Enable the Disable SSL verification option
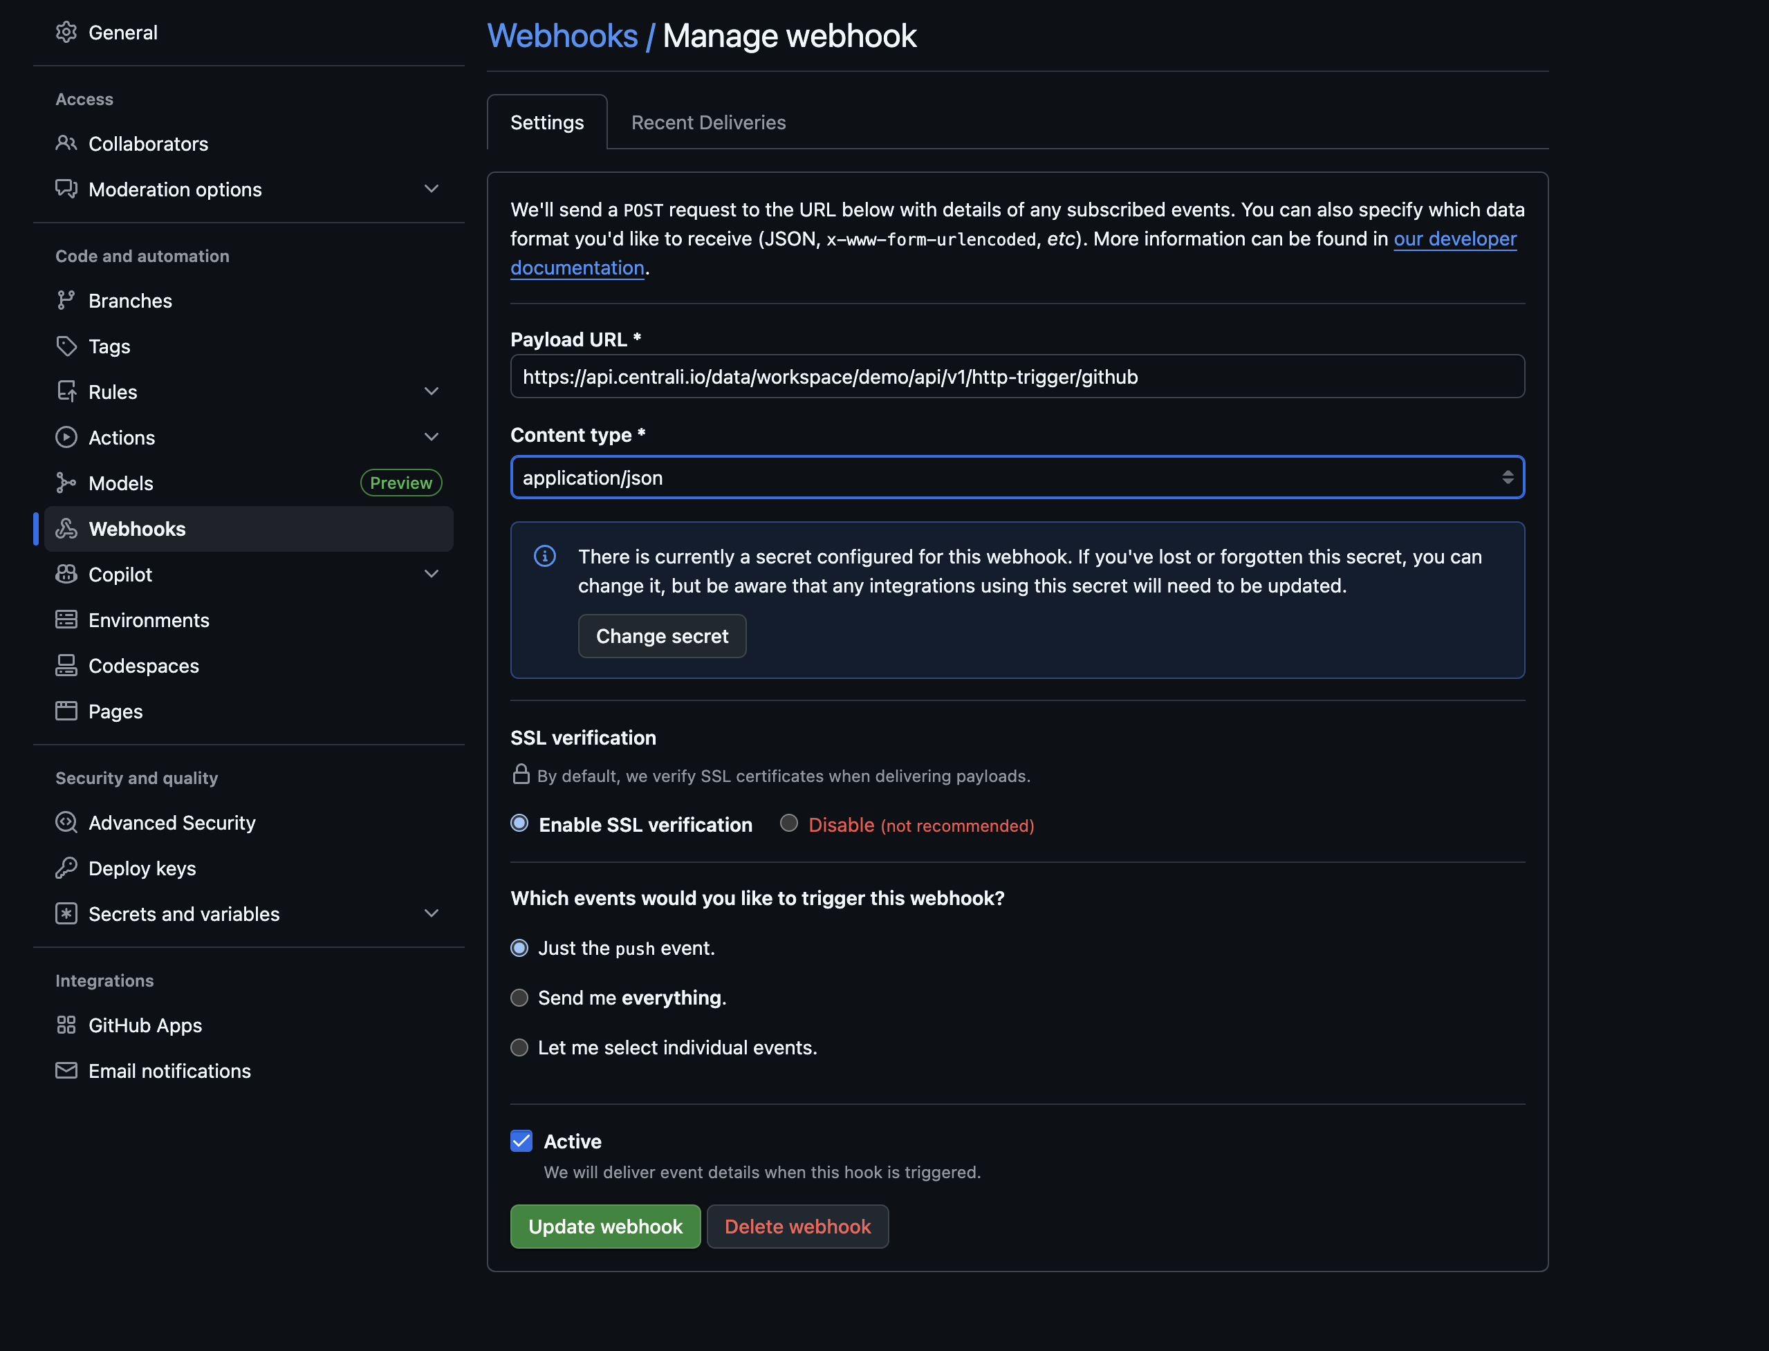The width and height of the screenshot is (1769, 1351). 788,824
